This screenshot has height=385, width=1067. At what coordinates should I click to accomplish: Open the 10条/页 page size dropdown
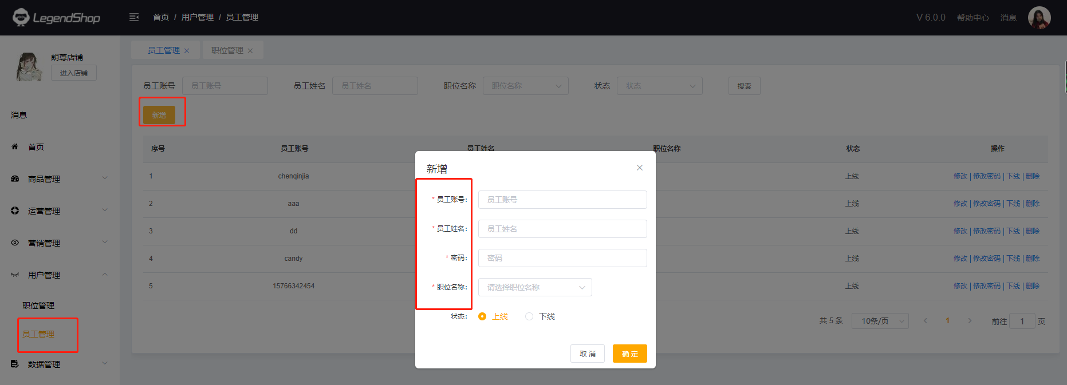(x=880, y=321)
